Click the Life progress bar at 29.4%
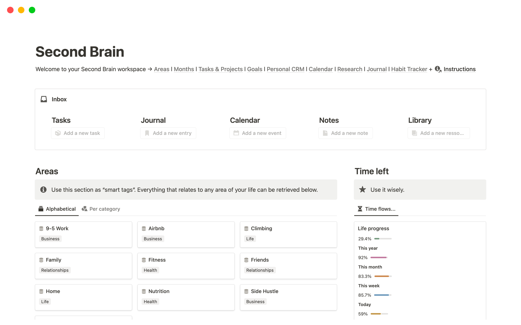Image resolution: width=521 pixels, height=325 pixels. tap(383, 239)
